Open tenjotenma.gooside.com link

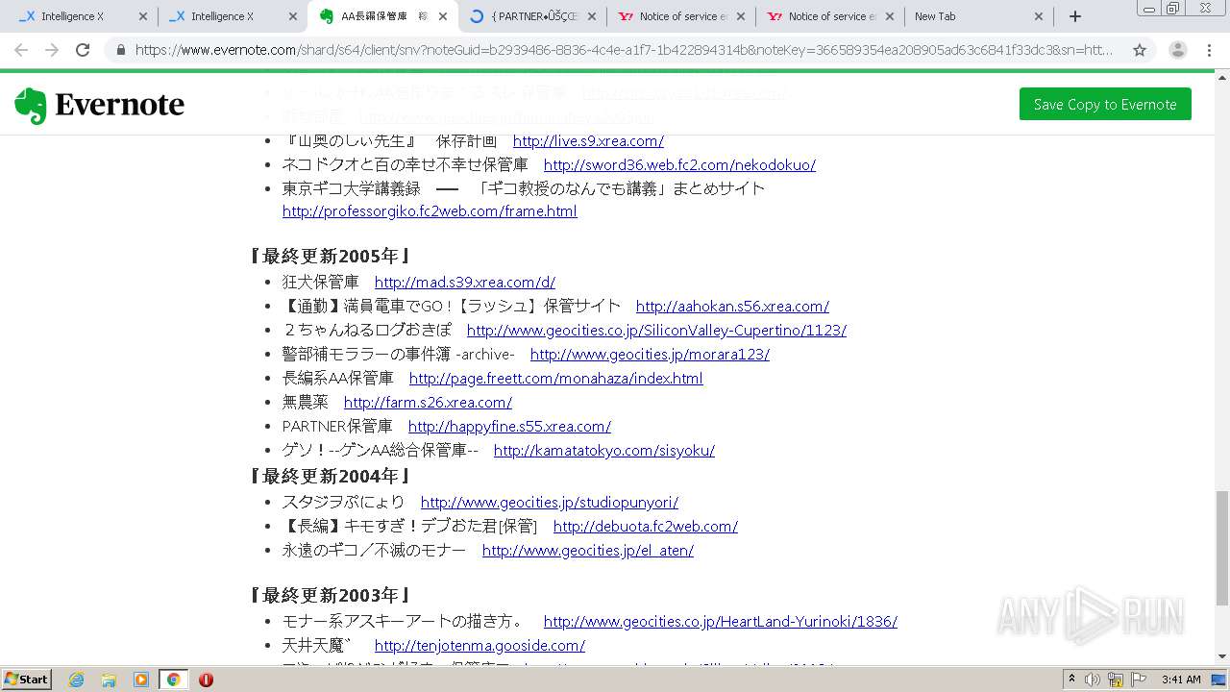point(480,646)
